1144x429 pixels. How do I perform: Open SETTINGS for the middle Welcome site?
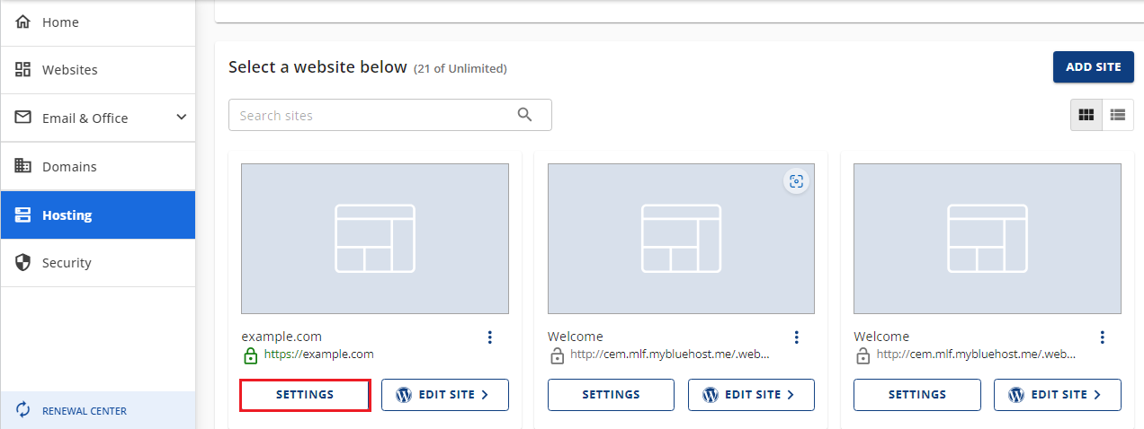click(x=611, y=395)
